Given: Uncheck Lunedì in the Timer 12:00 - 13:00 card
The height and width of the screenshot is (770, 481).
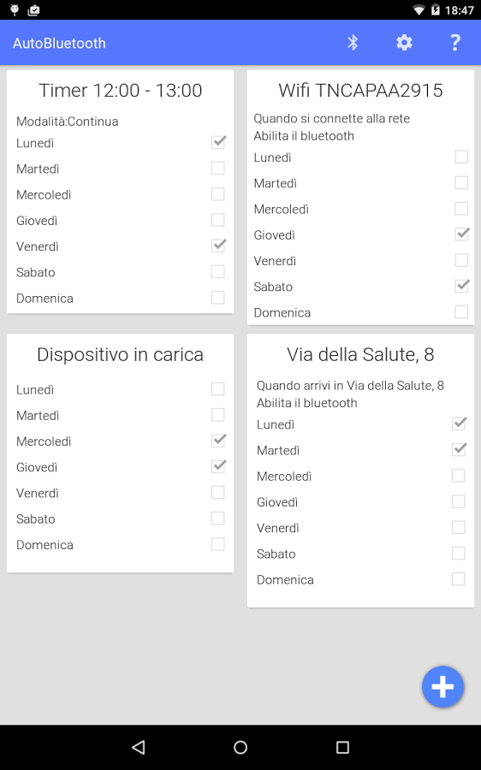Looking at the screenshot, I should click(x=218, y=142).
